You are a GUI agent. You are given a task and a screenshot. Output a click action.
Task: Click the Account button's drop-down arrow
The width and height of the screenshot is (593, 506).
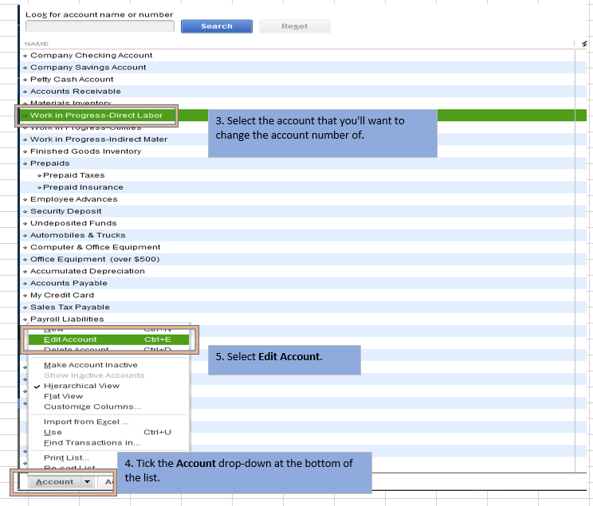coord(88,482)
